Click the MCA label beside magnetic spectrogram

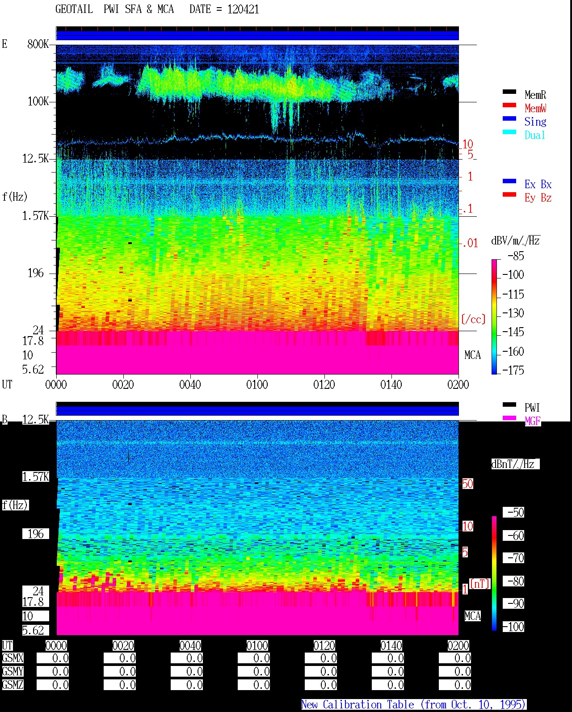pyautogui.click(x=473, y=616)
